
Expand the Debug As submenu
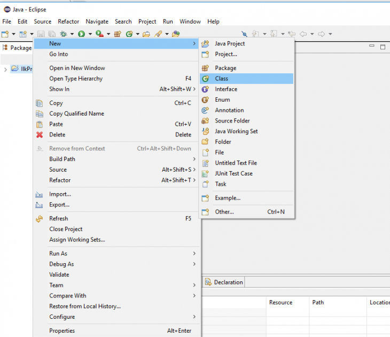(116, 264)
